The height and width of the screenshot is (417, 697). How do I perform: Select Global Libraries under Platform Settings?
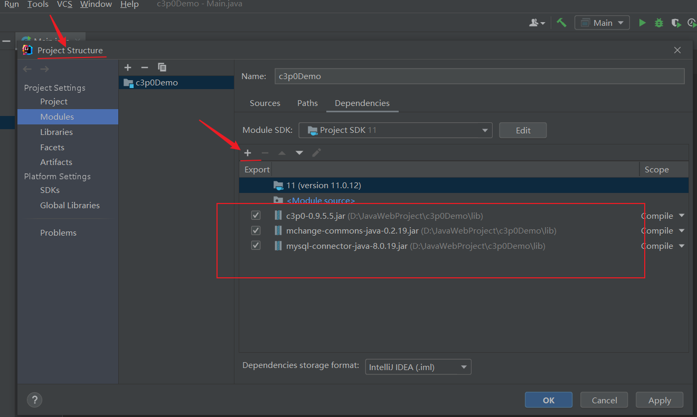pyautogui.click(x=70, y=205)
